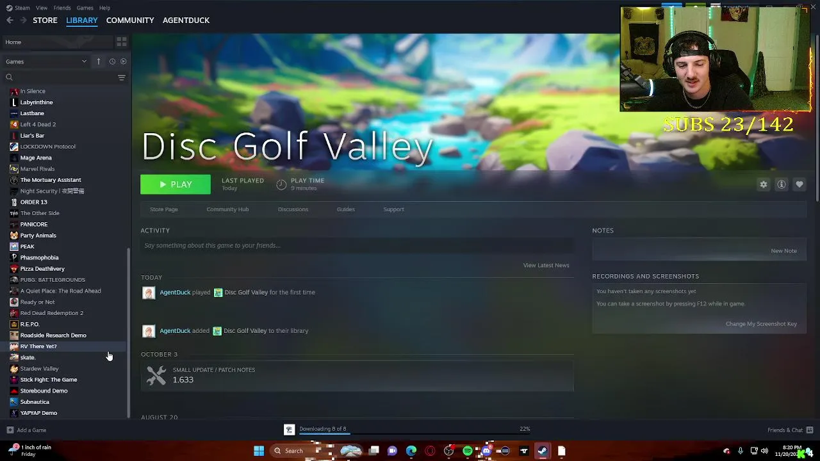820x461 pixels.
Task: Open Guides link
Action: point(345,209)
